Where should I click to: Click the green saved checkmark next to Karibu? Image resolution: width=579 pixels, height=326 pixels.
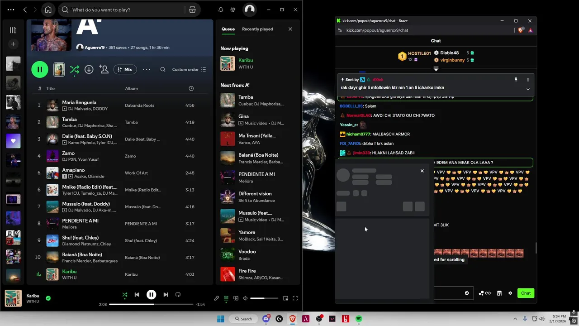[x=48, y=298]
